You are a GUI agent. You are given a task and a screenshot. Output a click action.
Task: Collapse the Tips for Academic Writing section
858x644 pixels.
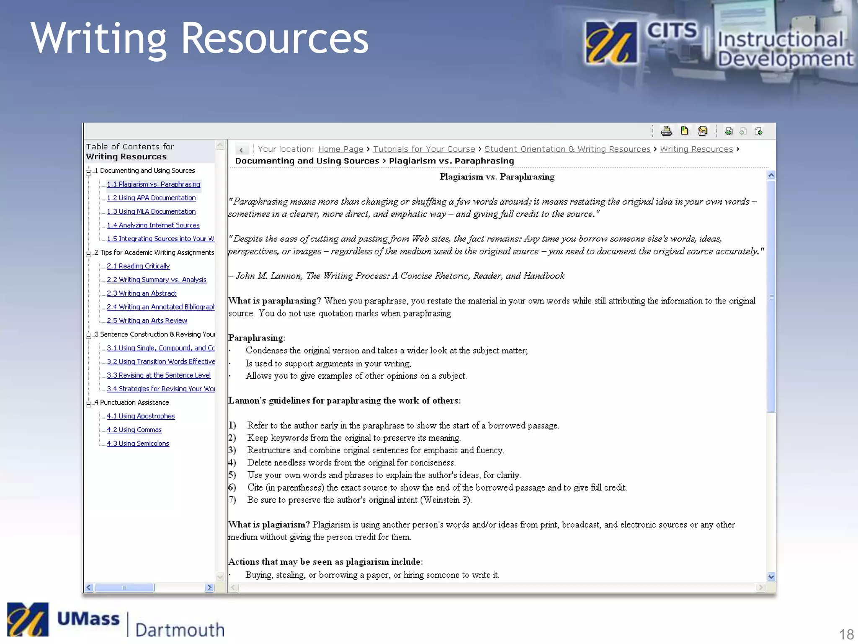[x=88, y=254]
